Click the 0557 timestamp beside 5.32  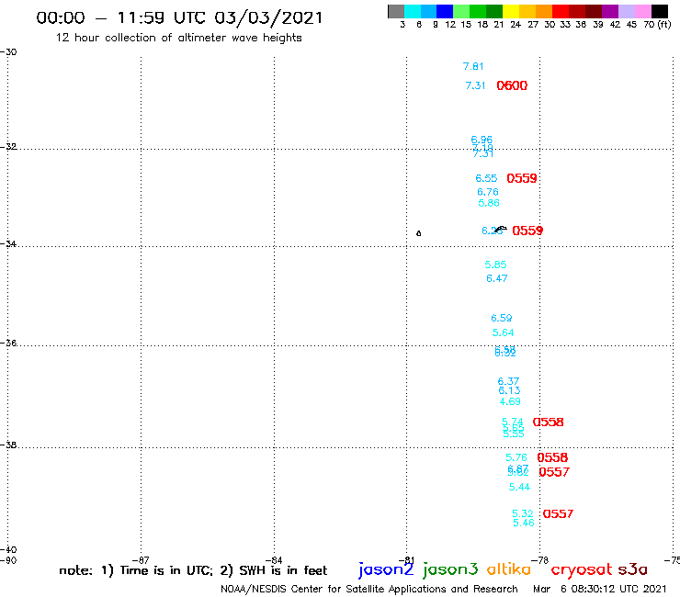(x=558, y=513)
